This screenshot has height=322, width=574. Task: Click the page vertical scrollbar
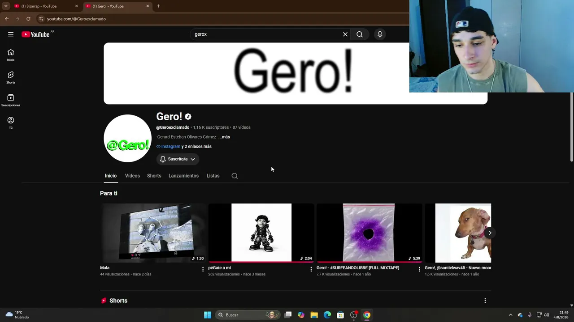[571, 127]
